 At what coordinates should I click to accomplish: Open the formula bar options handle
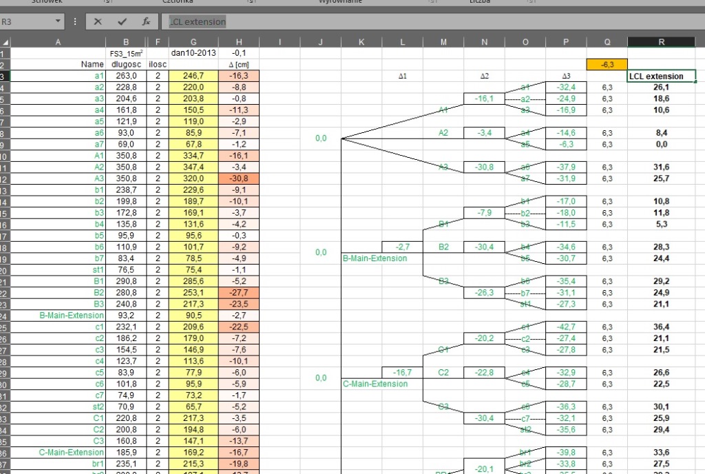point(74,21)
